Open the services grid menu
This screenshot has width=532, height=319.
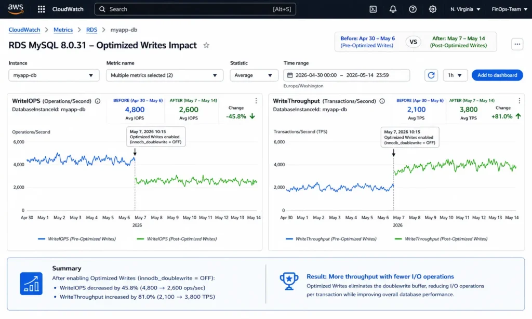pyautogui.click(x=42, y=9)
